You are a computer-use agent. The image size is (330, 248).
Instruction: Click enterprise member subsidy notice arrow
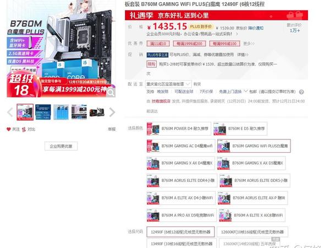(237, 34)
